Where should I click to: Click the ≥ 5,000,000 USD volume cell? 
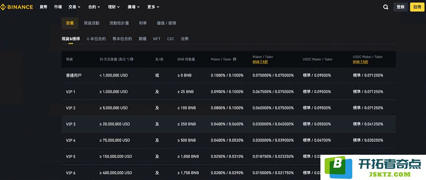(x=114, y=108)
